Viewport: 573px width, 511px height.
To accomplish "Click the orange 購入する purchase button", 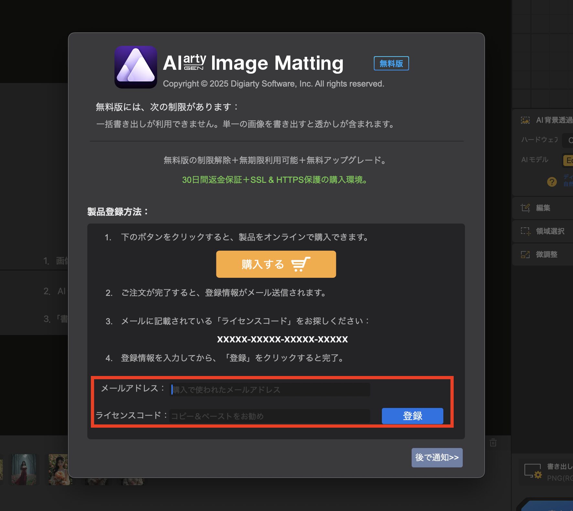I will point(276,264).
